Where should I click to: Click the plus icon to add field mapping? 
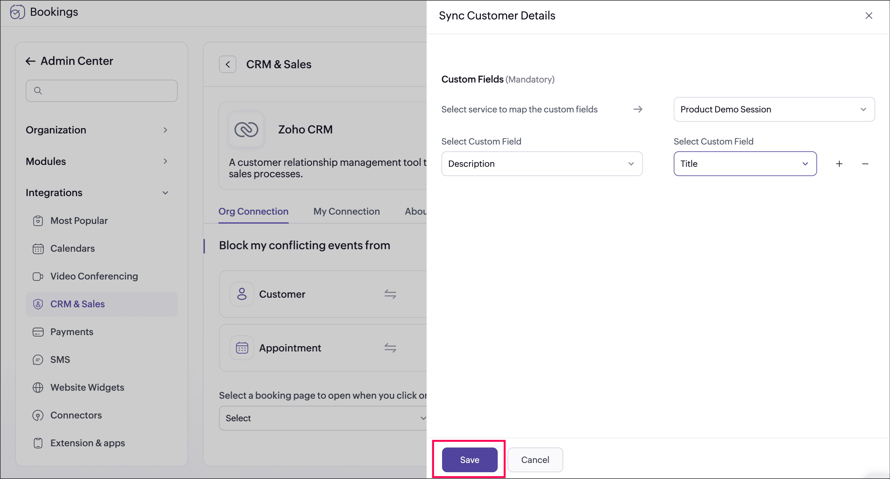[x=839, y=164]
